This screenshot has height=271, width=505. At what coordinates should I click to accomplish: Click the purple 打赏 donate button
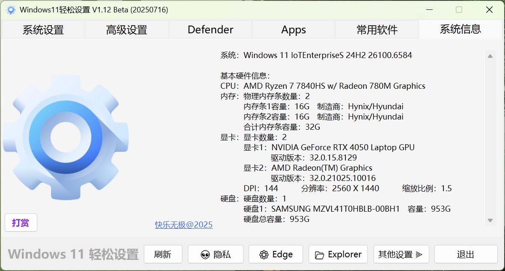point(21,223)
